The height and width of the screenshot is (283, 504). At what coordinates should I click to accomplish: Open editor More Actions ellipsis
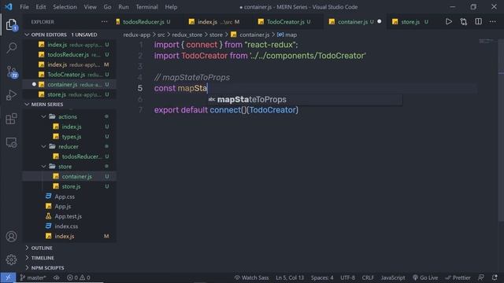click(x=493, y=21)
